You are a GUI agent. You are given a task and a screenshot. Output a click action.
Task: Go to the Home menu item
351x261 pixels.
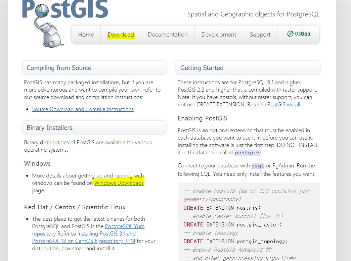pyautogui.click(x=86, y=35)
